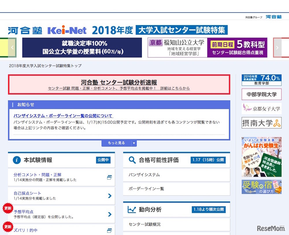The height and width of the screenshot is (235, 289).
Task: Click the new-window icon on the ズバリ！的中 row
Action: tap(109, 230)
